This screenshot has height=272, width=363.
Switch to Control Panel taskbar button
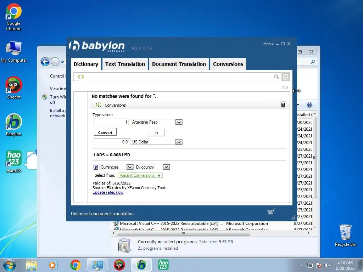[x=97, y=265]
